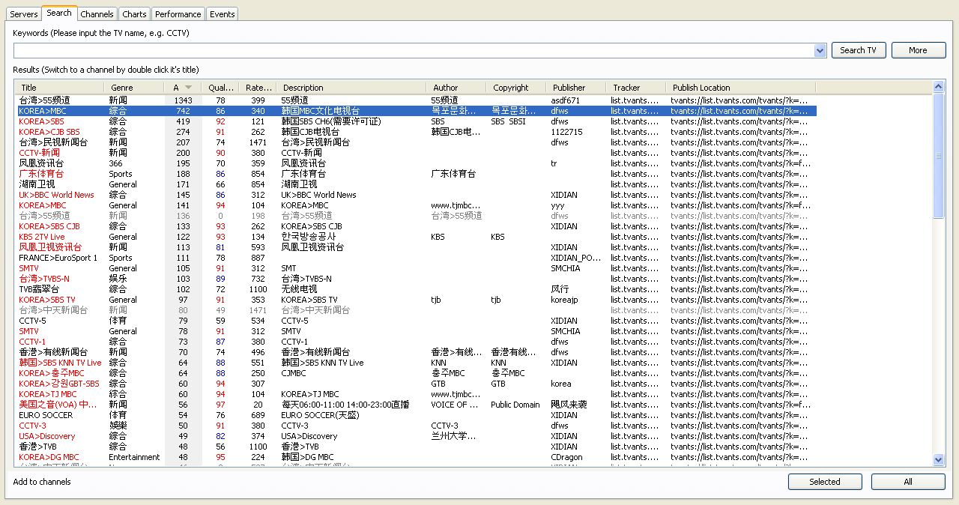Click the scrollbar down arrow in results
959x505 pixels.
pyautogui.click(x=939, y=459)
